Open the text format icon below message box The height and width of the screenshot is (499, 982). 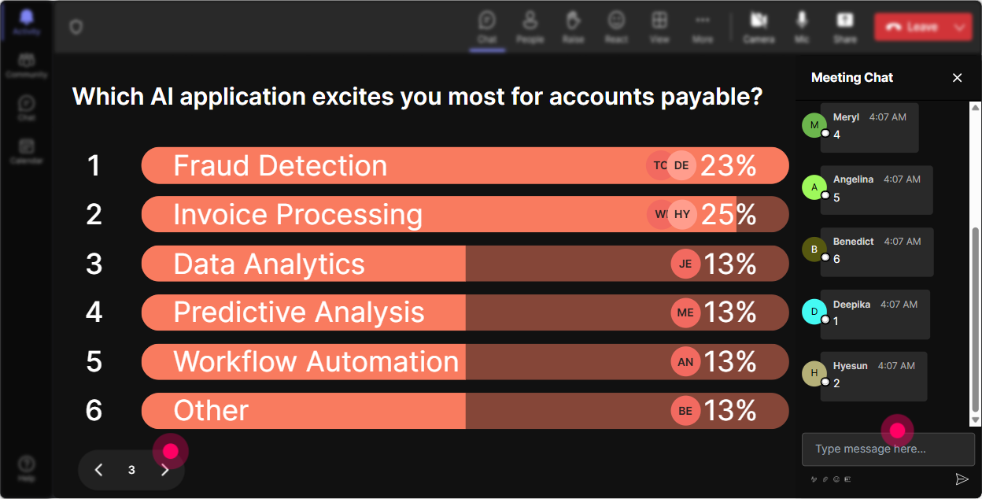pos(814,479)
